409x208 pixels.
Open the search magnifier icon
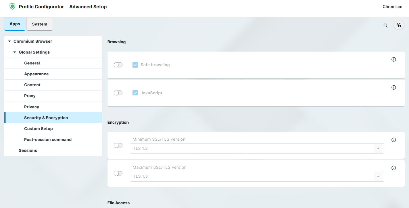click(x=386, y=25)
